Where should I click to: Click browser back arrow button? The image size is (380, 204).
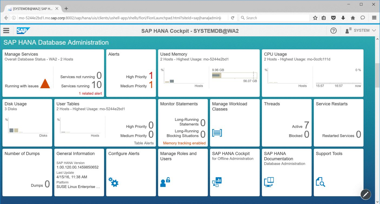6,18
